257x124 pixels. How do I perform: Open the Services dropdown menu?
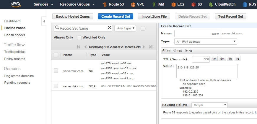(x=43, y=4)
